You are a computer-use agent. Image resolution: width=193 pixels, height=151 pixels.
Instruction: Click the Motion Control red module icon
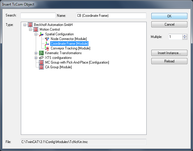click(36, 29)
